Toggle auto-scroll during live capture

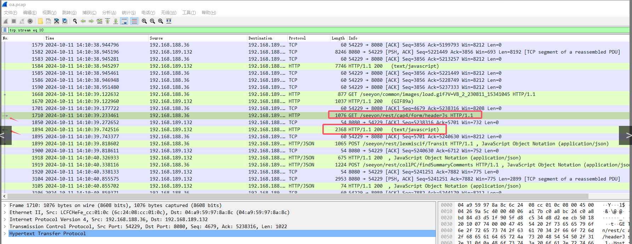tap(124, 21)
